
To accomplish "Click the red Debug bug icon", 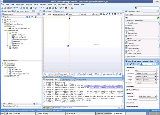I will pos(66,8).
